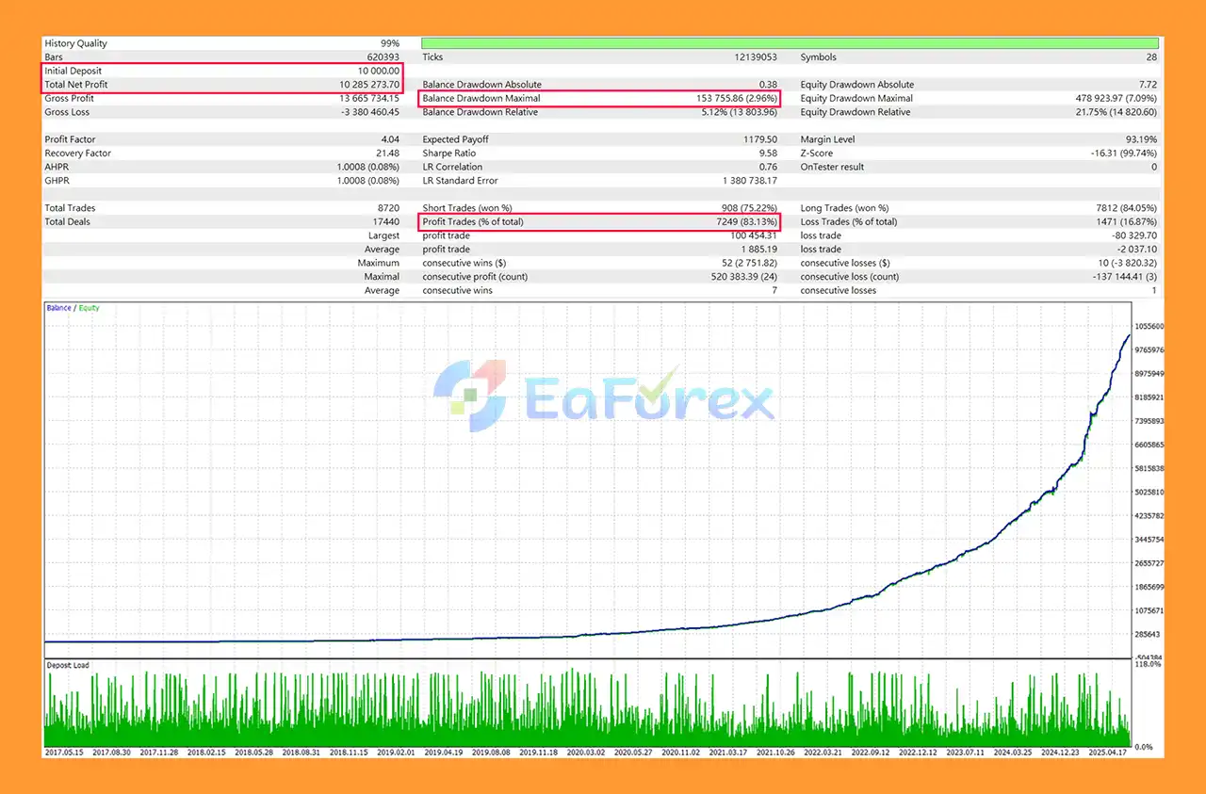The height and width of the screenshot is (794, 1206).
Task: Select the Balance legend label in chart
Action: pos(58,308)
